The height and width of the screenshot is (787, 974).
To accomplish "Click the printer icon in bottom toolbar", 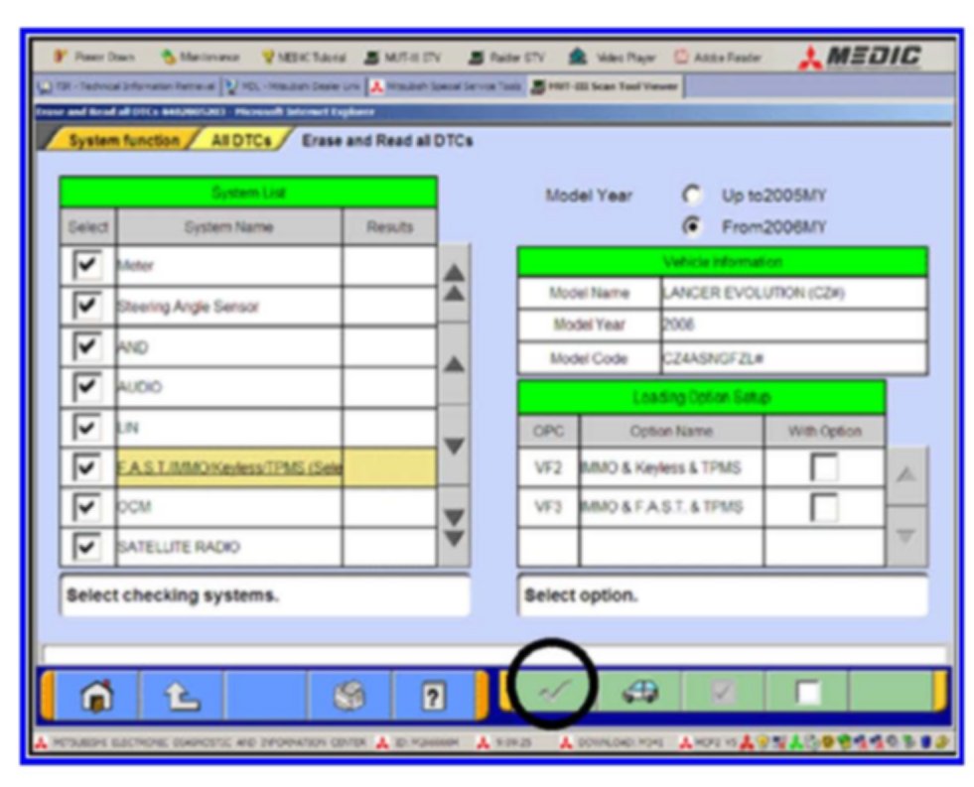I will 348,695.
